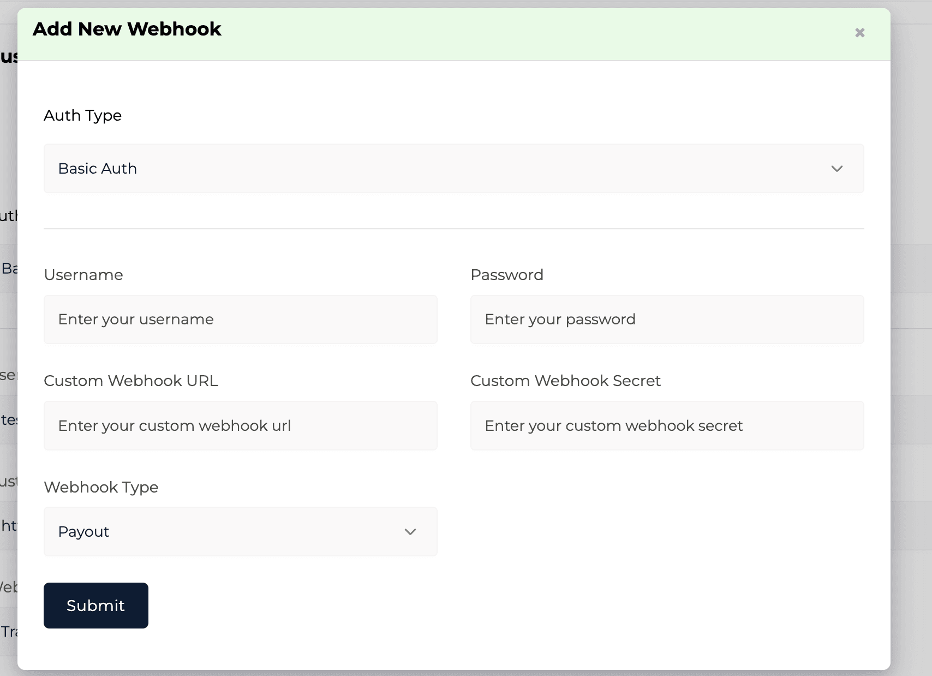Click the Custom Webhook URL field

[x=240, y=426]
